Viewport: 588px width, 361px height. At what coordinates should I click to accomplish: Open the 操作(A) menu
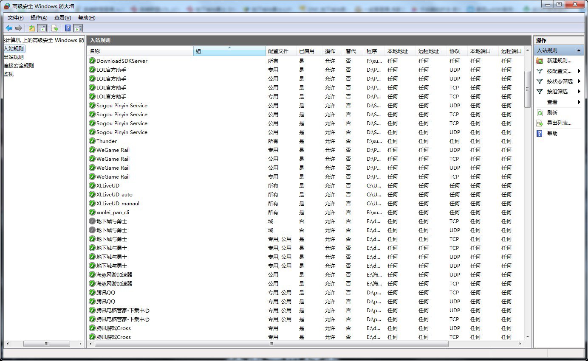pos(39,18)
